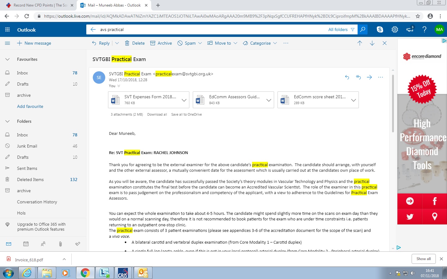This screenshot has width=447, height=279.
Task: Expand the SVT Expenses Form attachment menu
Action: [x=184, y=100]
